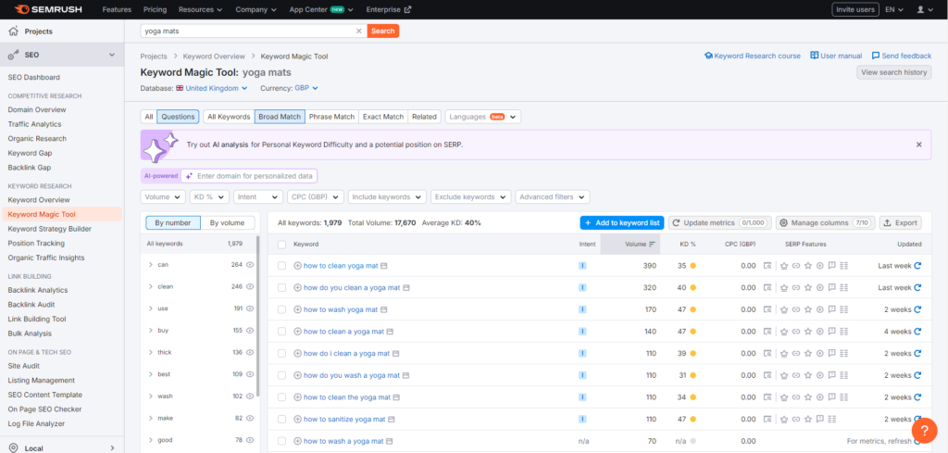
Task: Open the Advanced filters dropdown
Action: pyautogui.click(x=553, y=197)
